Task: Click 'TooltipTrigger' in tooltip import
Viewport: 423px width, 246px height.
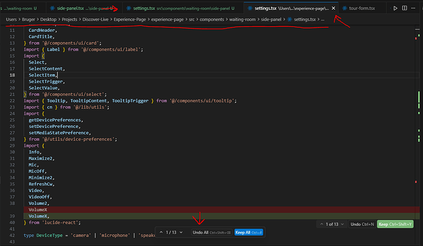Action: (x=130, y=100)
